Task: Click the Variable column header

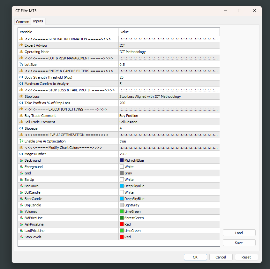Action: tap(68, 32)
